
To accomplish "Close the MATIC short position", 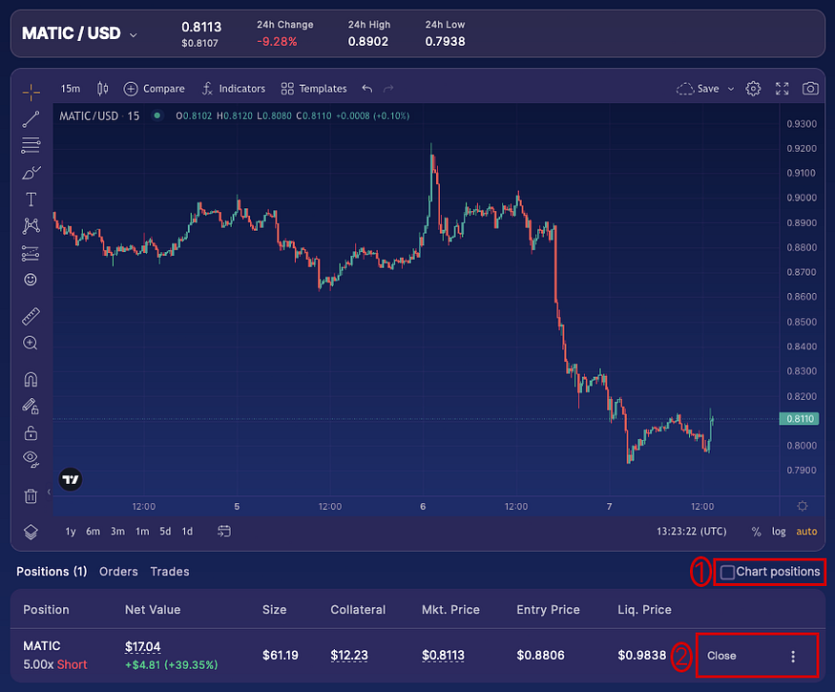I will [721, 656].
